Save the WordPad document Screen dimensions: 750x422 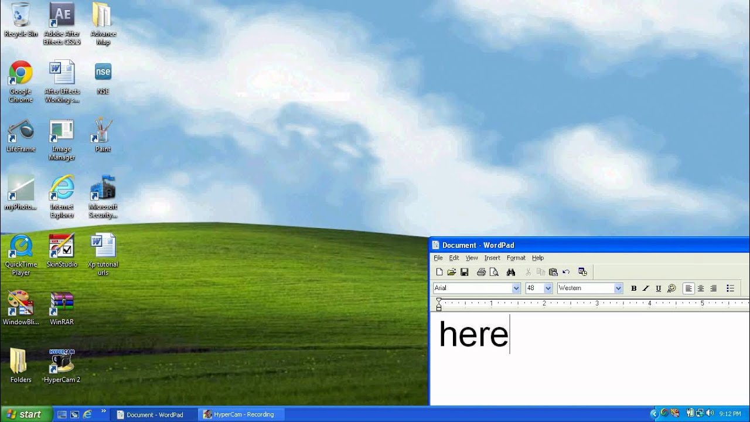point(465,272)
